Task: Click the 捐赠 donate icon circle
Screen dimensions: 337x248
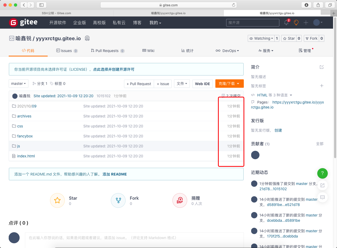Action: tap(180, 200)
